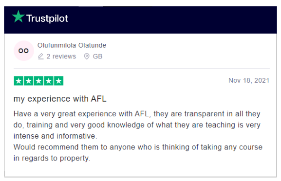
Task: Click the Nov 18, 2021 review date
Action: (x=249, y=81)
